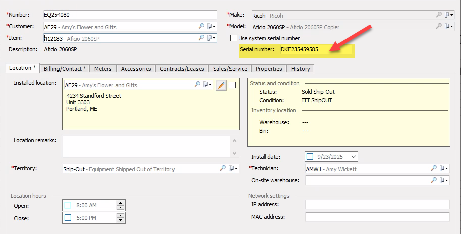Click into the Number field EQ254080
Image resolution: width=461 pixels, height=234 pixels.
tap(130, 15)
